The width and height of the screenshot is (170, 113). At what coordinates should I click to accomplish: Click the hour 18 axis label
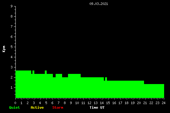pos(126,103)
